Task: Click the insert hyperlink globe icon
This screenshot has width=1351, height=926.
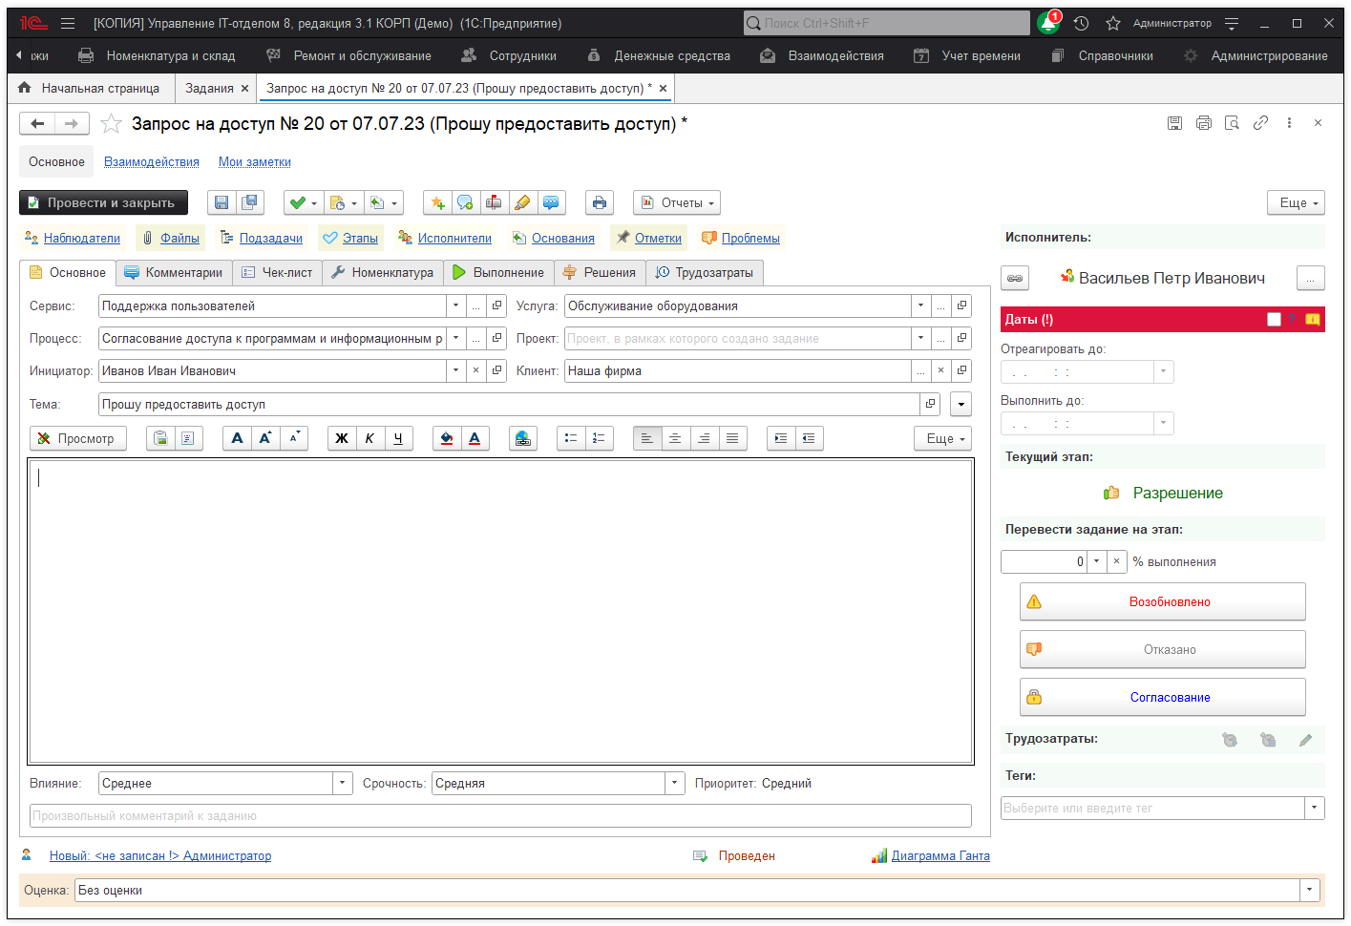Action: click(x=522, y=438)
